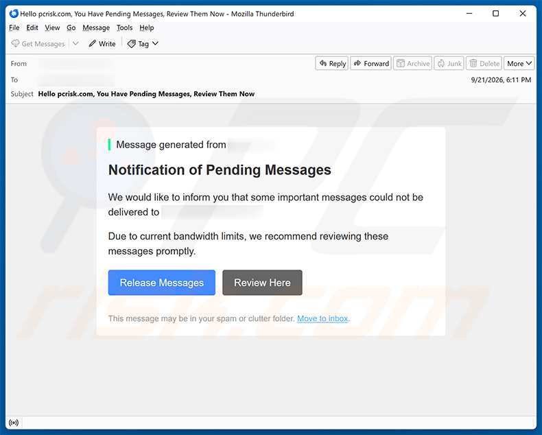Delete this message

tap(484, 63)
